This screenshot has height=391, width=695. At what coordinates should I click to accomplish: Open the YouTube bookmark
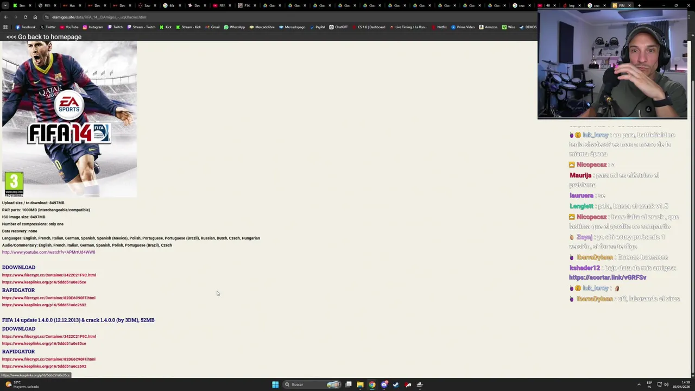69,27
